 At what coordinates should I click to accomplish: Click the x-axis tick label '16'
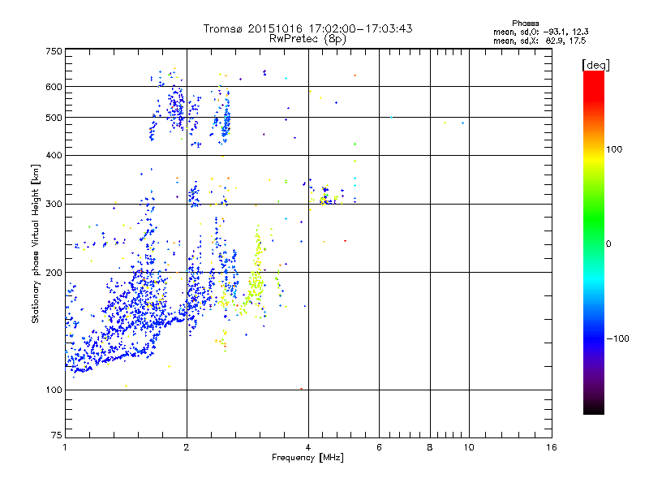click(x=552, y=447)
